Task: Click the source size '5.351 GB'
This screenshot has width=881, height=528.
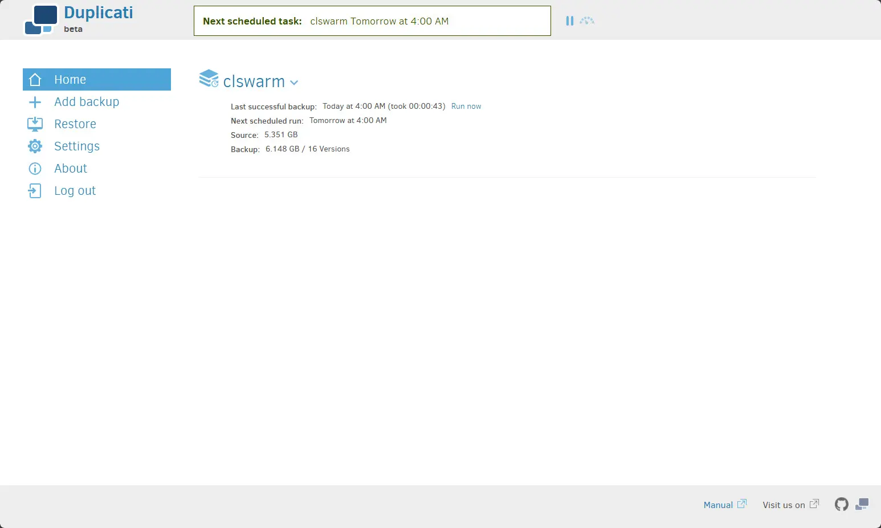Action: coord(281,135)
